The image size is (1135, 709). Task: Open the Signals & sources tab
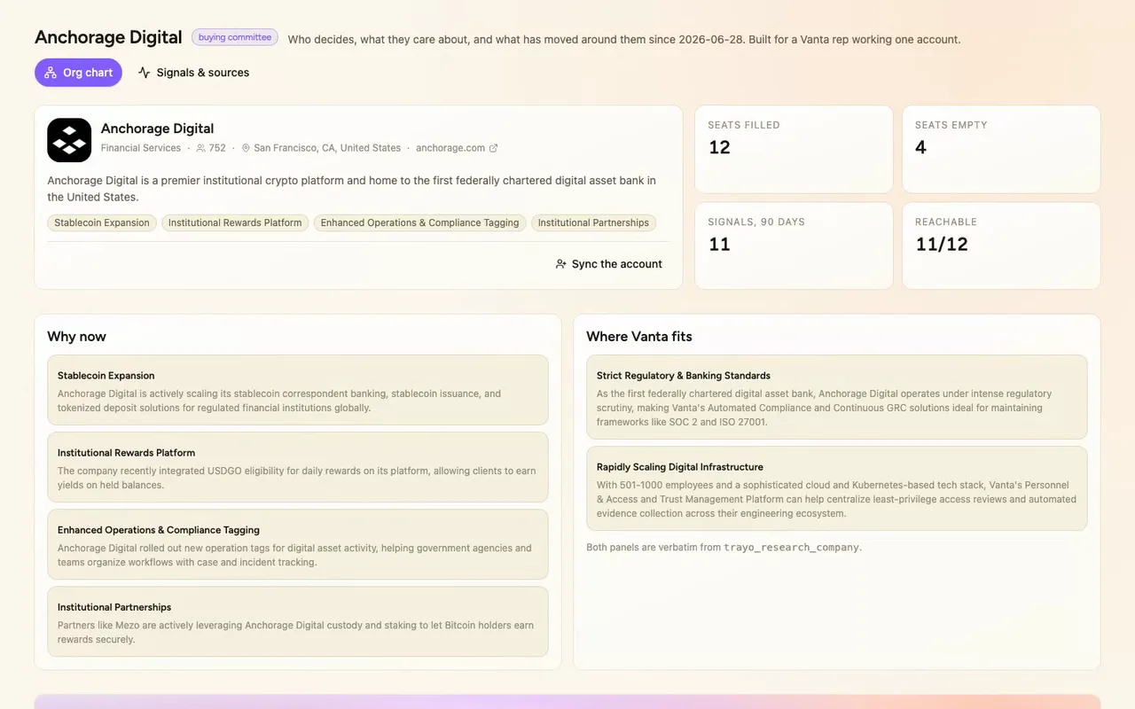194,73
